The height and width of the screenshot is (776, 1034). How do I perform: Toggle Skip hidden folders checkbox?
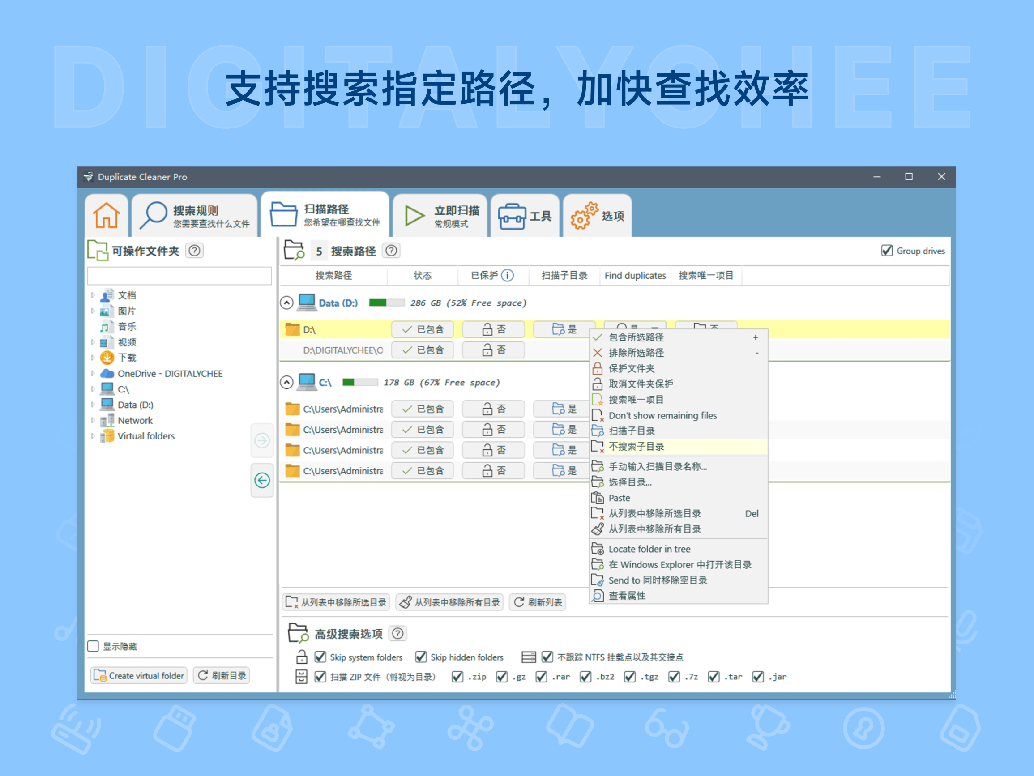[x=421, y=657]
